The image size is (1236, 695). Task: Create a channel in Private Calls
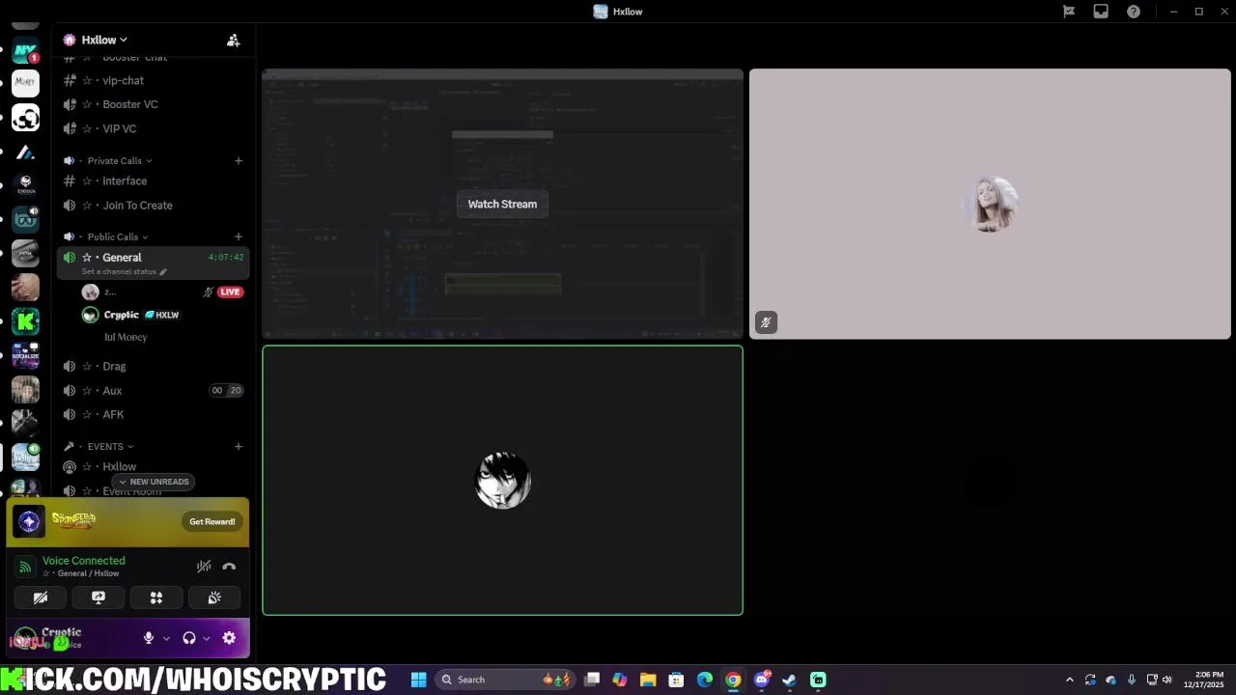click(239, 161)
